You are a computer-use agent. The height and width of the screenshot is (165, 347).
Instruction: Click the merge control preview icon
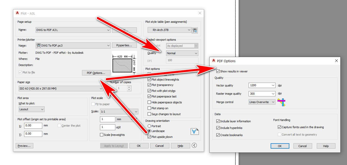pos(281,102)
